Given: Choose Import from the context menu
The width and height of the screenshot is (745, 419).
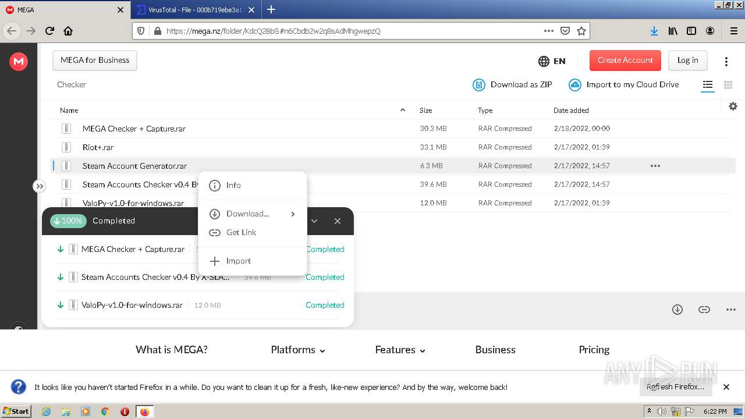Looking at the screenshot, I should 253,261.
